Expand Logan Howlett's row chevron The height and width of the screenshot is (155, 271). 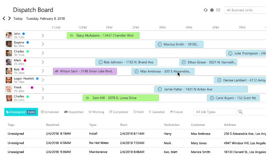coord(43,80)
